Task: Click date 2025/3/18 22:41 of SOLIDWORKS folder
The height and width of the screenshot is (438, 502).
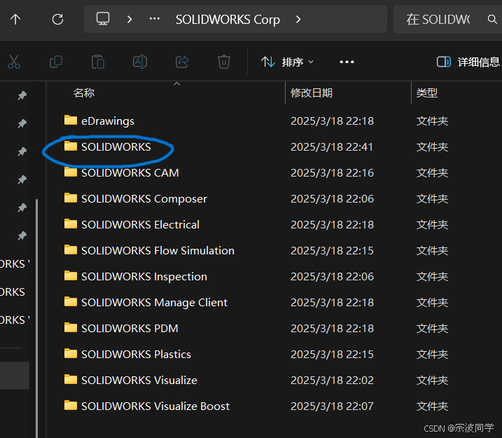Action: click(332, 146)
